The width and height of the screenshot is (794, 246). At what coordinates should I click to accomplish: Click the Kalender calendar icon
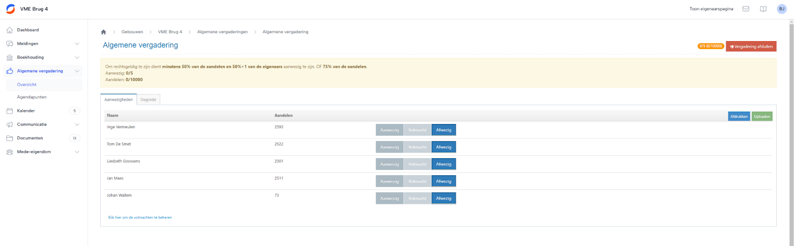point(9,111)
